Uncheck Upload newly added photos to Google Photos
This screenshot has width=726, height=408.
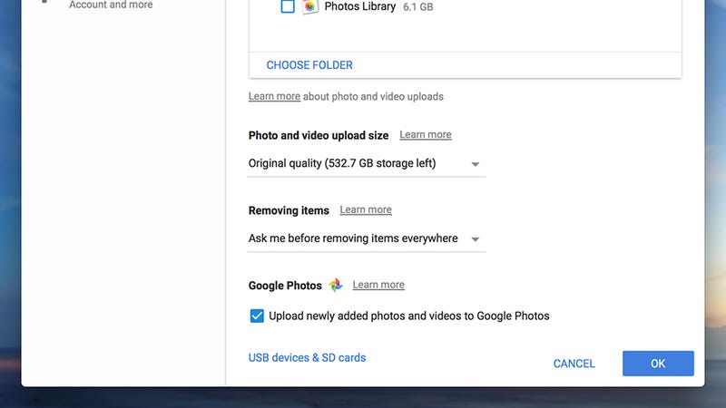(x=257, y=316)
